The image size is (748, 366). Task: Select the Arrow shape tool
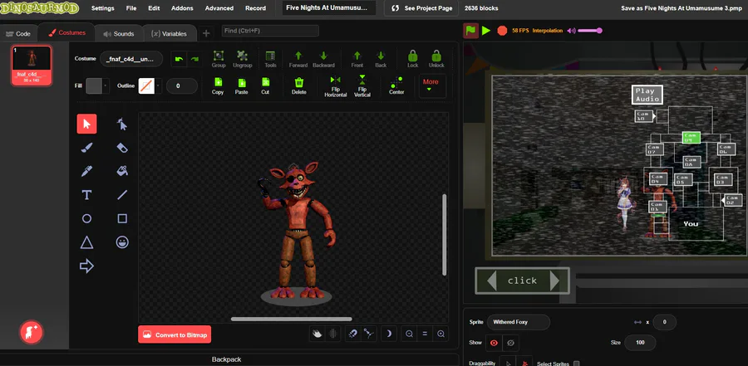coord(86,266)
